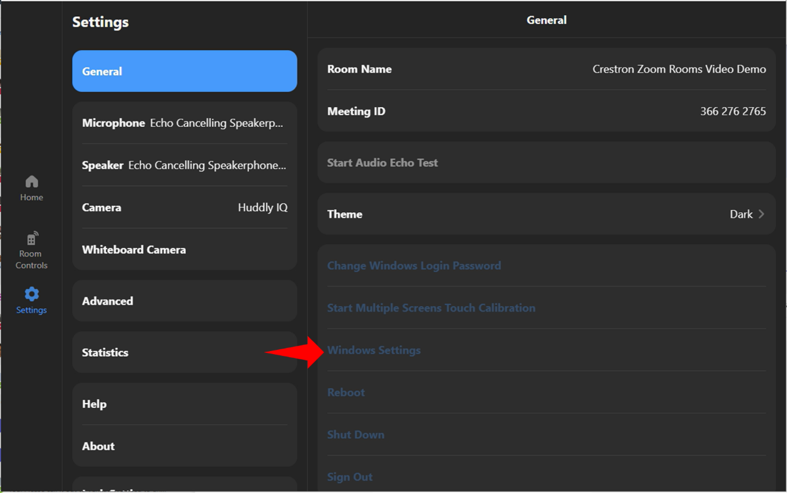787x493 pixels.
Task: Select the Camera settings showing Huddly IQ
Action: coord(184,207)
